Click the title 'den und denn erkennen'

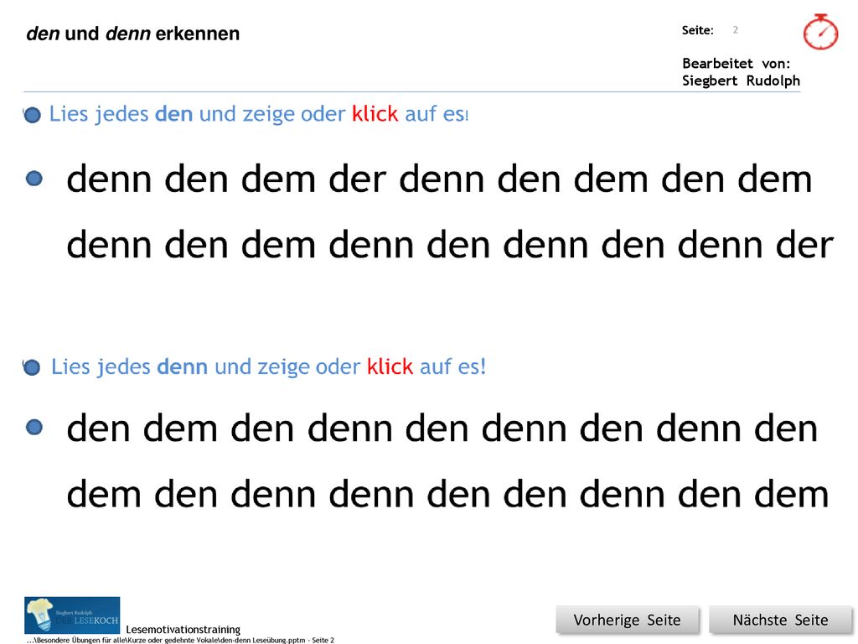coord(133,34)
